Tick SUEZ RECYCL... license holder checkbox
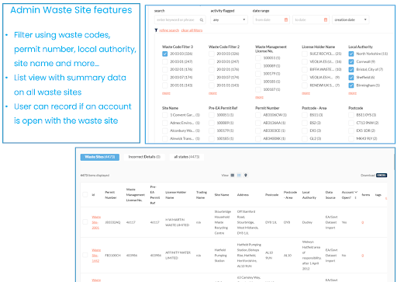The width and height of the screenshot is (397, 282). point(305,54)
